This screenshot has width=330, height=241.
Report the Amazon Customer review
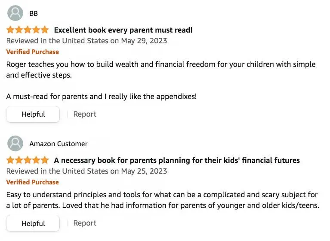(x=85, y=223)
